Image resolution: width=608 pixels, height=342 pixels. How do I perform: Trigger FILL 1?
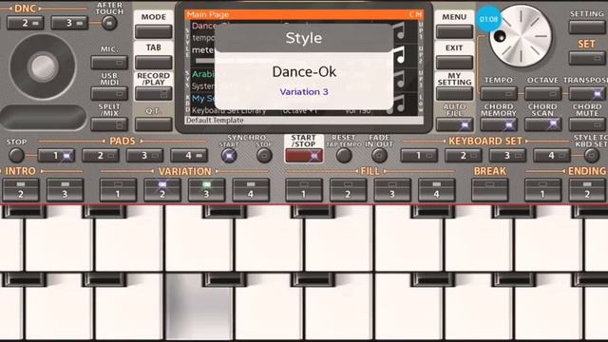click(304, 190)
